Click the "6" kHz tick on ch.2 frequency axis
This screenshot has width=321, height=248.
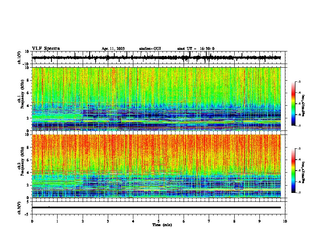point(28,160)
